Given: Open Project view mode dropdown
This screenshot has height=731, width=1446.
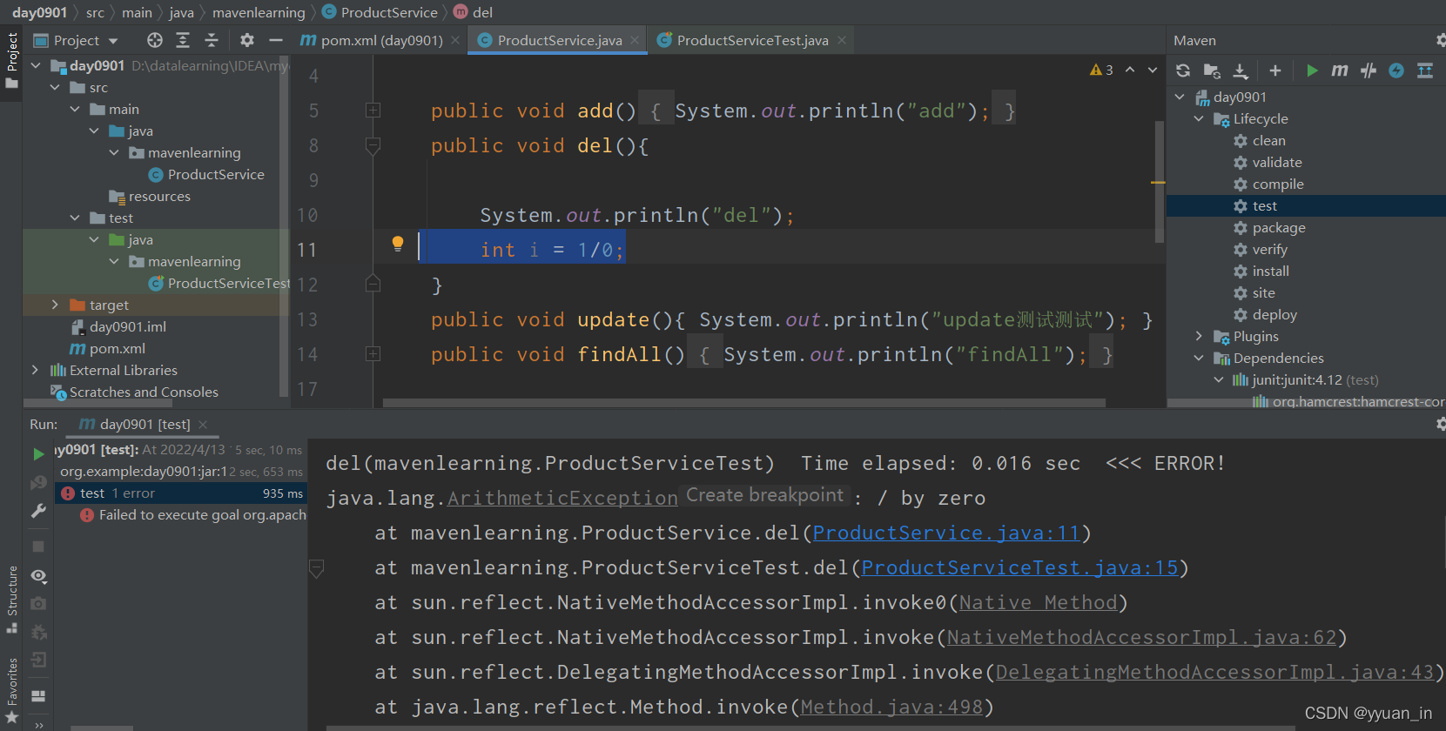Looking at the screenshot, I should coord(77,40).
